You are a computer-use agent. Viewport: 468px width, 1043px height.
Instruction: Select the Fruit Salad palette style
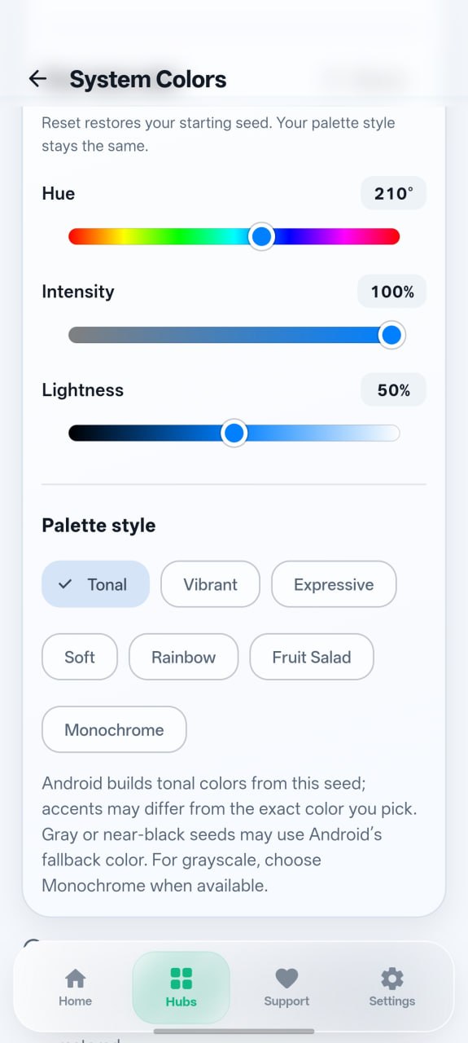tap(312, 657)
